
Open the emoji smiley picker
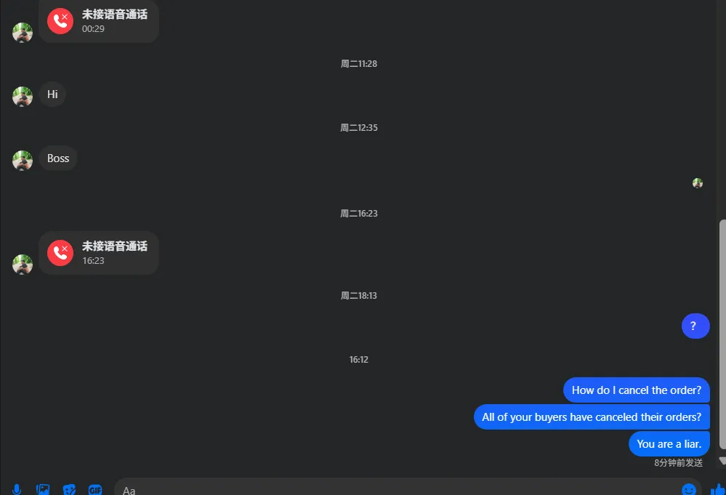pos(688,489)
